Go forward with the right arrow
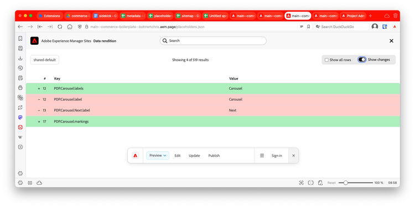Viewport: 415px width, 207px height. point(30,26)
